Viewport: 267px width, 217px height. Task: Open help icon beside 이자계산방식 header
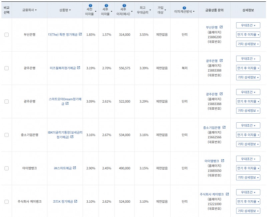[x=184, y=8]
